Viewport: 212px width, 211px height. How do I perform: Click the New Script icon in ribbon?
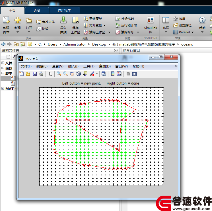coord(6,20)
